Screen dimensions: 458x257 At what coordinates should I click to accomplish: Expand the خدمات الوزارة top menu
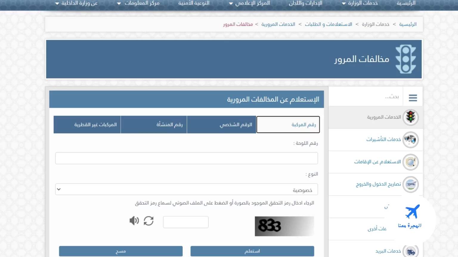[360, 3]
